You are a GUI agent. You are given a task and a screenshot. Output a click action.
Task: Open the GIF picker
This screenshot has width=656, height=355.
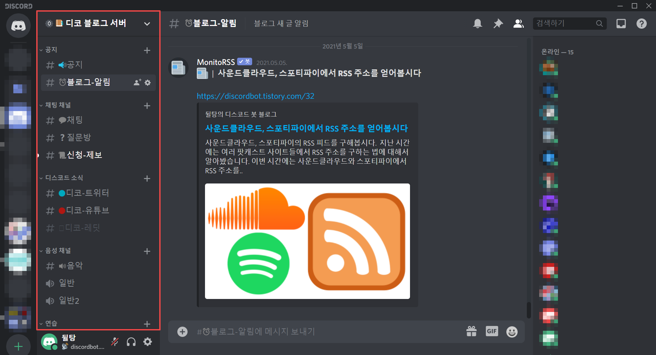(492, 331)
